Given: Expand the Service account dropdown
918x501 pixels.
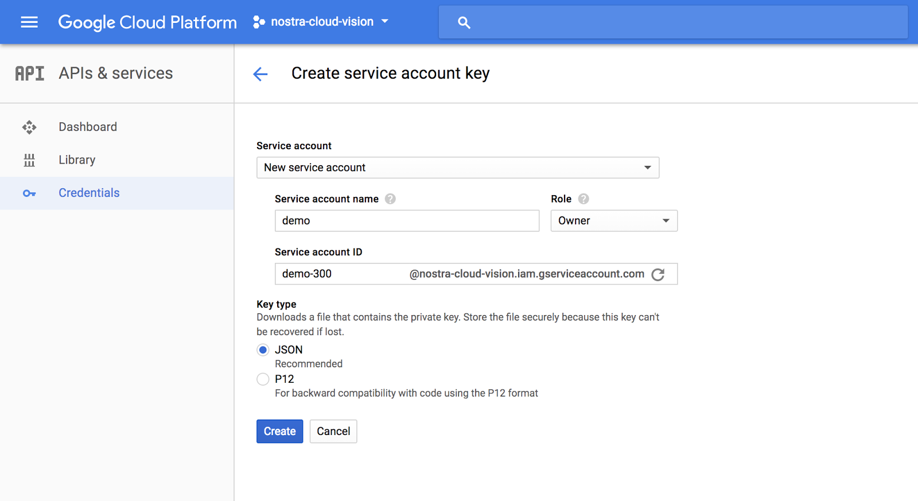Looking at the screenshot, I should 457,168.
